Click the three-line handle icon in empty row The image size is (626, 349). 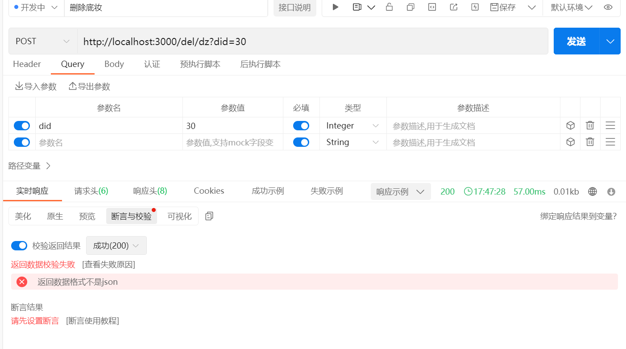pos(610,142)
